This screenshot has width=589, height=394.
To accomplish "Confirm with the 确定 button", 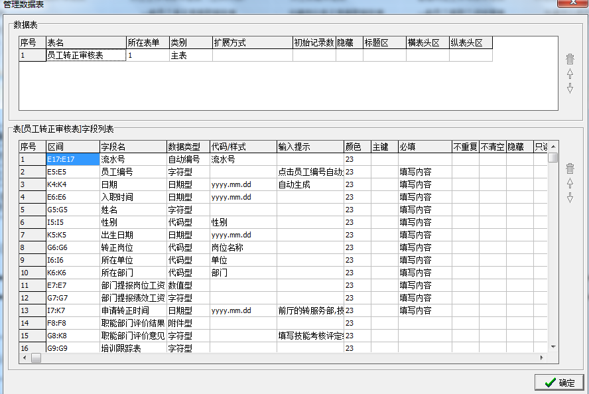I will coord(559,382).
